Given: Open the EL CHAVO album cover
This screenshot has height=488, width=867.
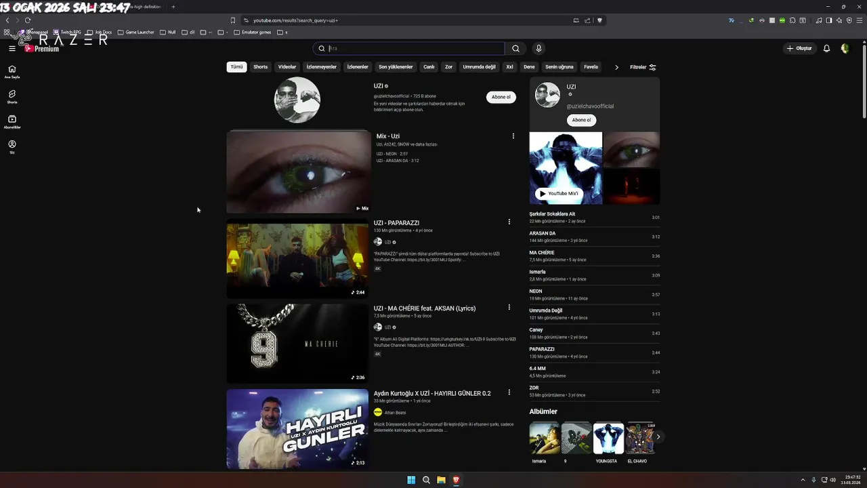Looking at the screenshot, I should click(x=639, y=439).
